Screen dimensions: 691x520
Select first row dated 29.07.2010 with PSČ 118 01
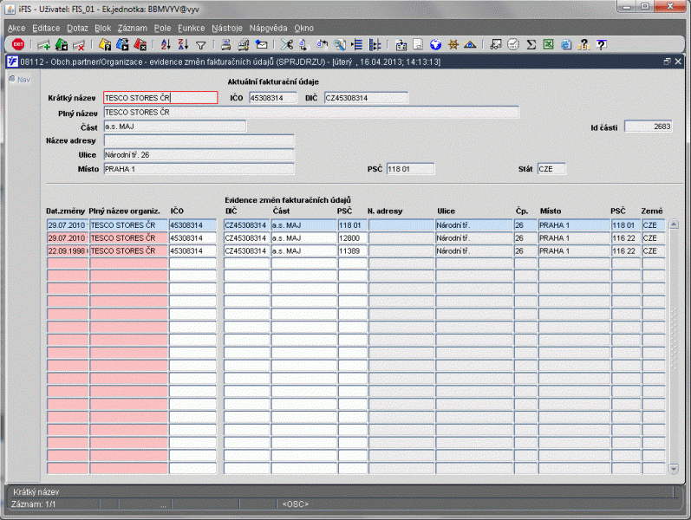point(67,224)
